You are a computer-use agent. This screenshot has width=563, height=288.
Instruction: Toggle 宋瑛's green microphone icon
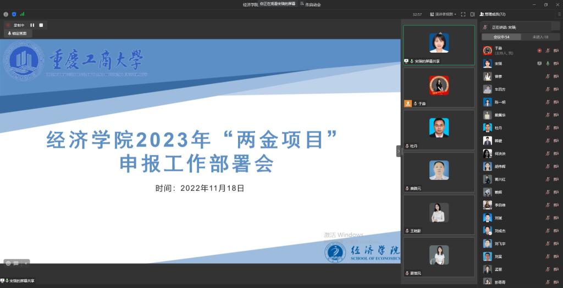coord(548,64)
